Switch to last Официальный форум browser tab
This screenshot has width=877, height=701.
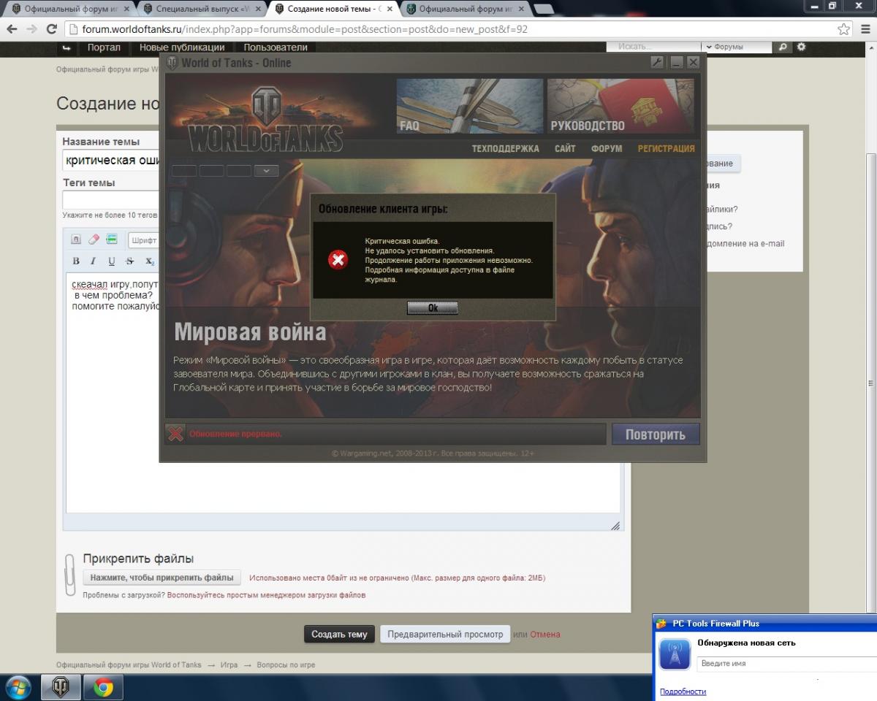pyautogui.click(x=464, y=9)
